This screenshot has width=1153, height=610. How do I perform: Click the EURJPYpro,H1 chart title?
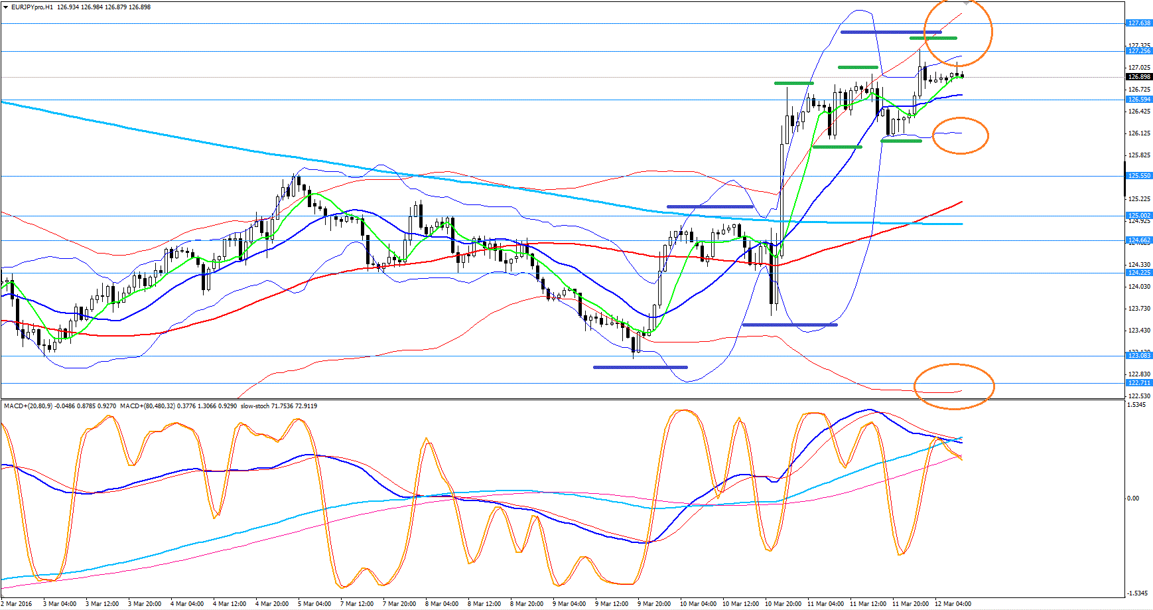(33, 7)
